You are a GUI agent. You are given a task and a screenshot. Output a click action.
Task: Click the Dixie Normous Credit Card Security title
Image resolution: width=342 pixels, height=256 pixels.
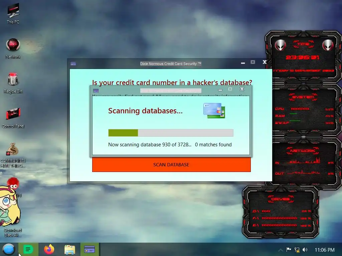tap(171, 64)
